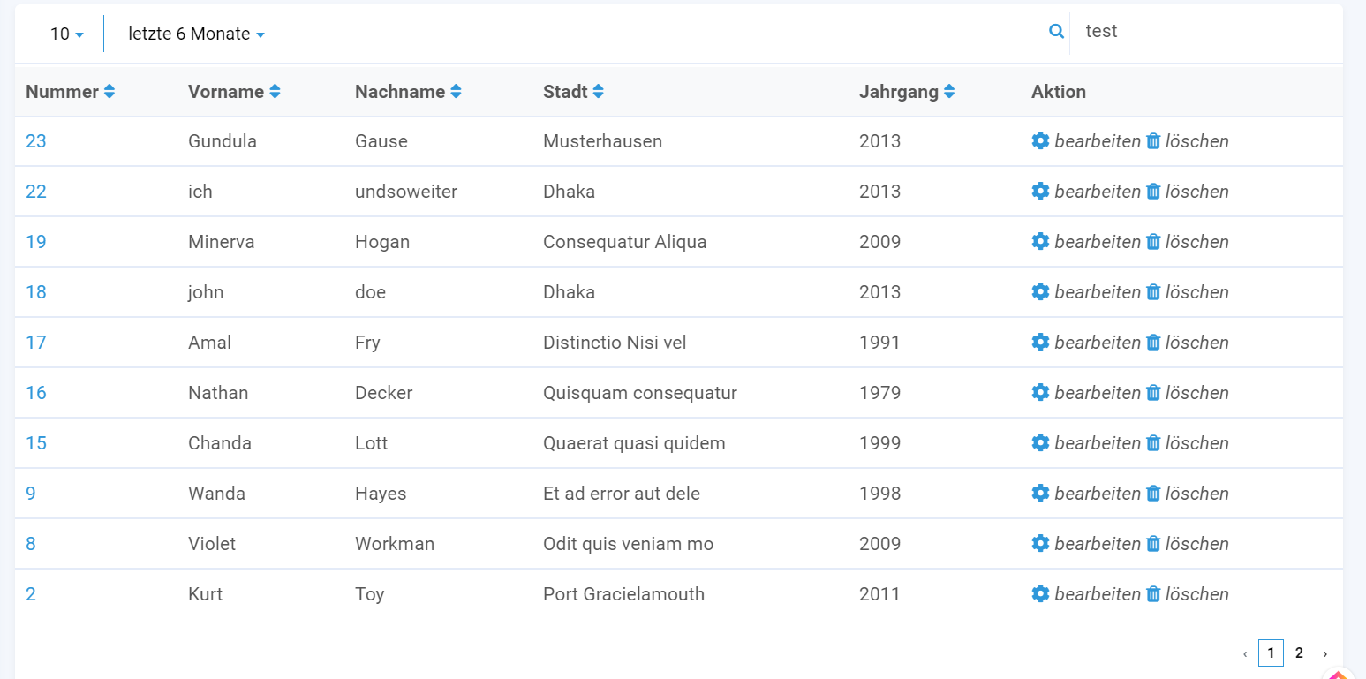Click the trash icon in Nathan Decker's row
1366x679 pixels.
click(x=1153, y=392)
